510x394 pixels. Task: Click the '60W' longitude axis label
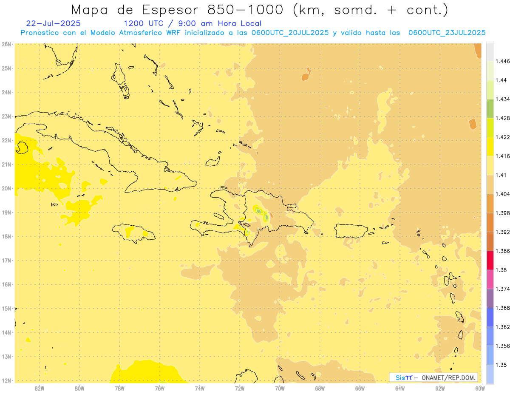[480, 388]
